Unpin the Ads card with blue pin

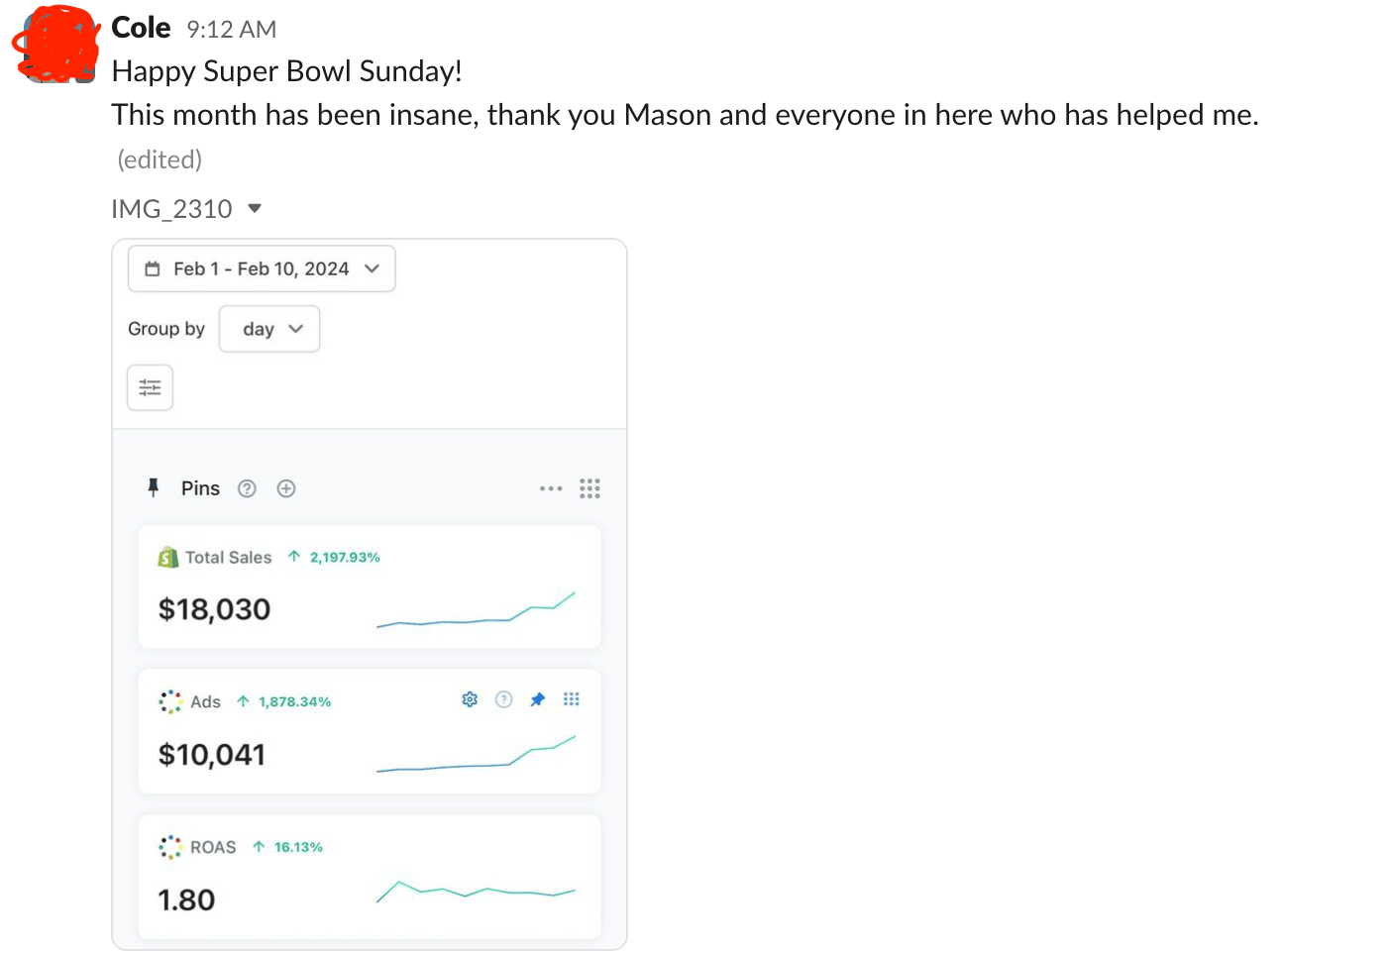(x=538, y=699)
